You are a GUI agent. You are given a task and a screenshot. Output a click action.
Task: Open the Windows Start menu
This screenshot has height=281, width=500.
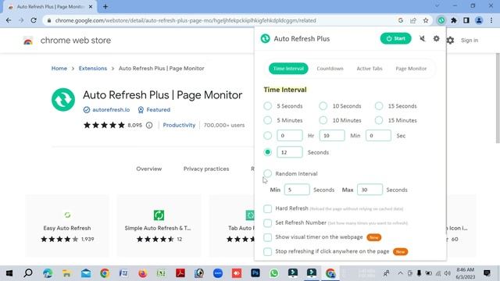pos(9,273)
